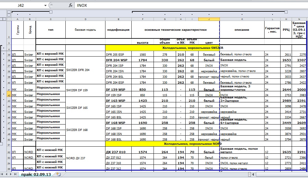308x178 pixels.
Task: Select column header A
Action: click(x=18, y=19)
